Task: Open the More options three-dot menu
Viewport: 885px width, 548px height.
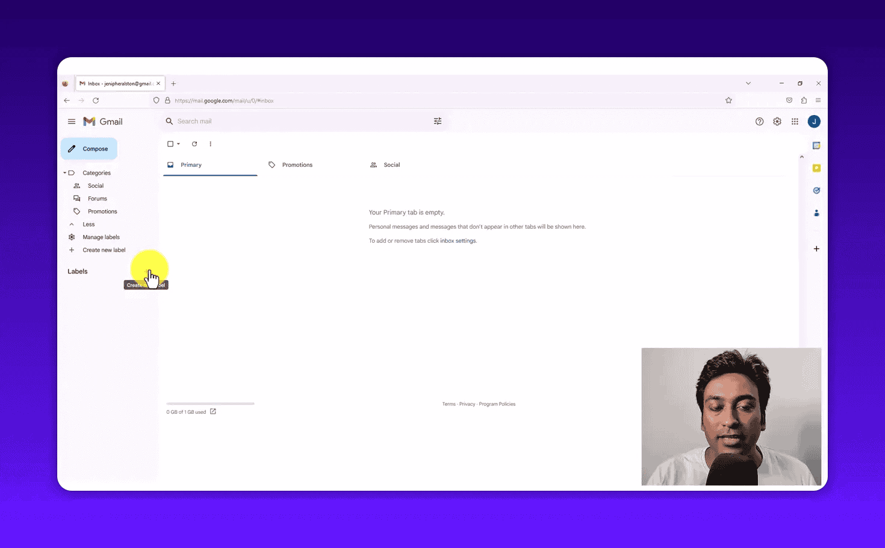Action: (x=210, y=144)
